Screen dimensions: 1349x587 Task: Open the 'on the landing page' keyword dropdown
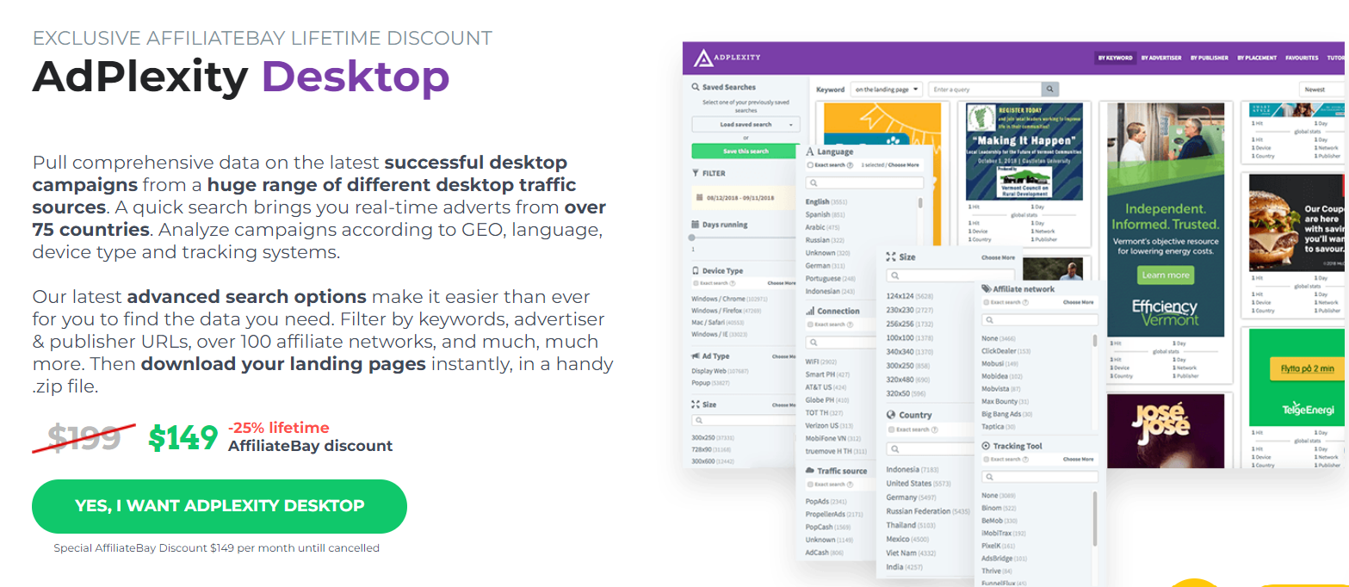click(x=888, y=90)
